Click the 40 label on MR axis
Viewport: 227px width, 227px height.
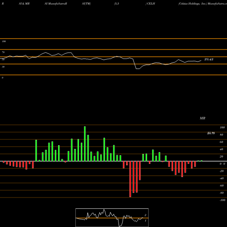point(222,149)
